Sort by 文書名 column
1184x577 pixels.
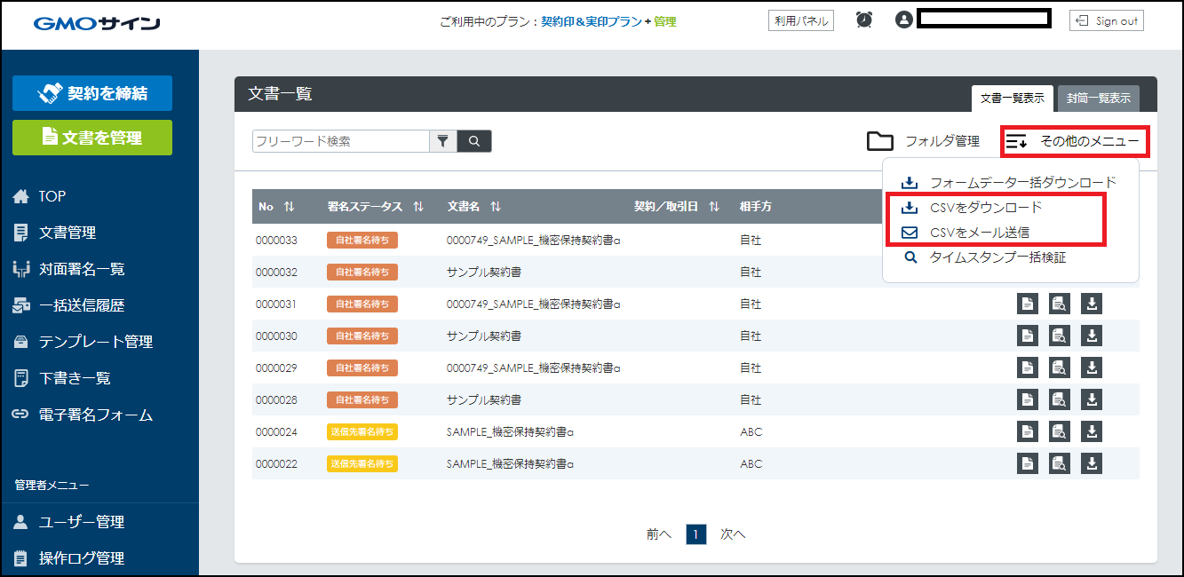tap(495, 207)
